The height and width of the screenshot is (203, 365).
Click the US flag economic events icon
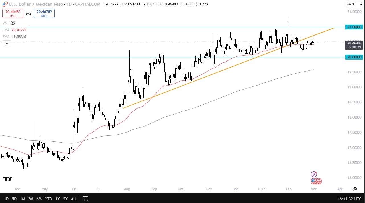pos(316,181)
